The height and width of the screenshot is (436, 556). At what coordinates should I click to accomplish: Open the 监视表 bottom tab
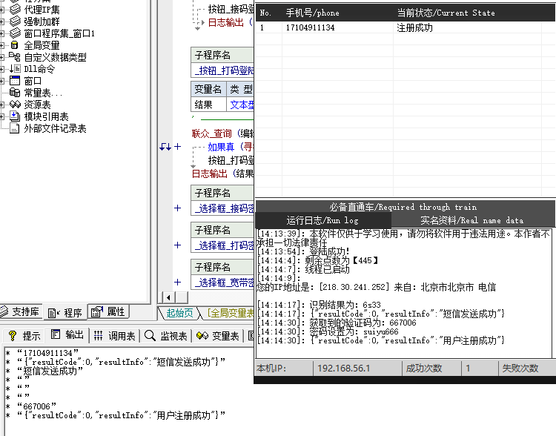pyautogui.click(x=165, y=336)
